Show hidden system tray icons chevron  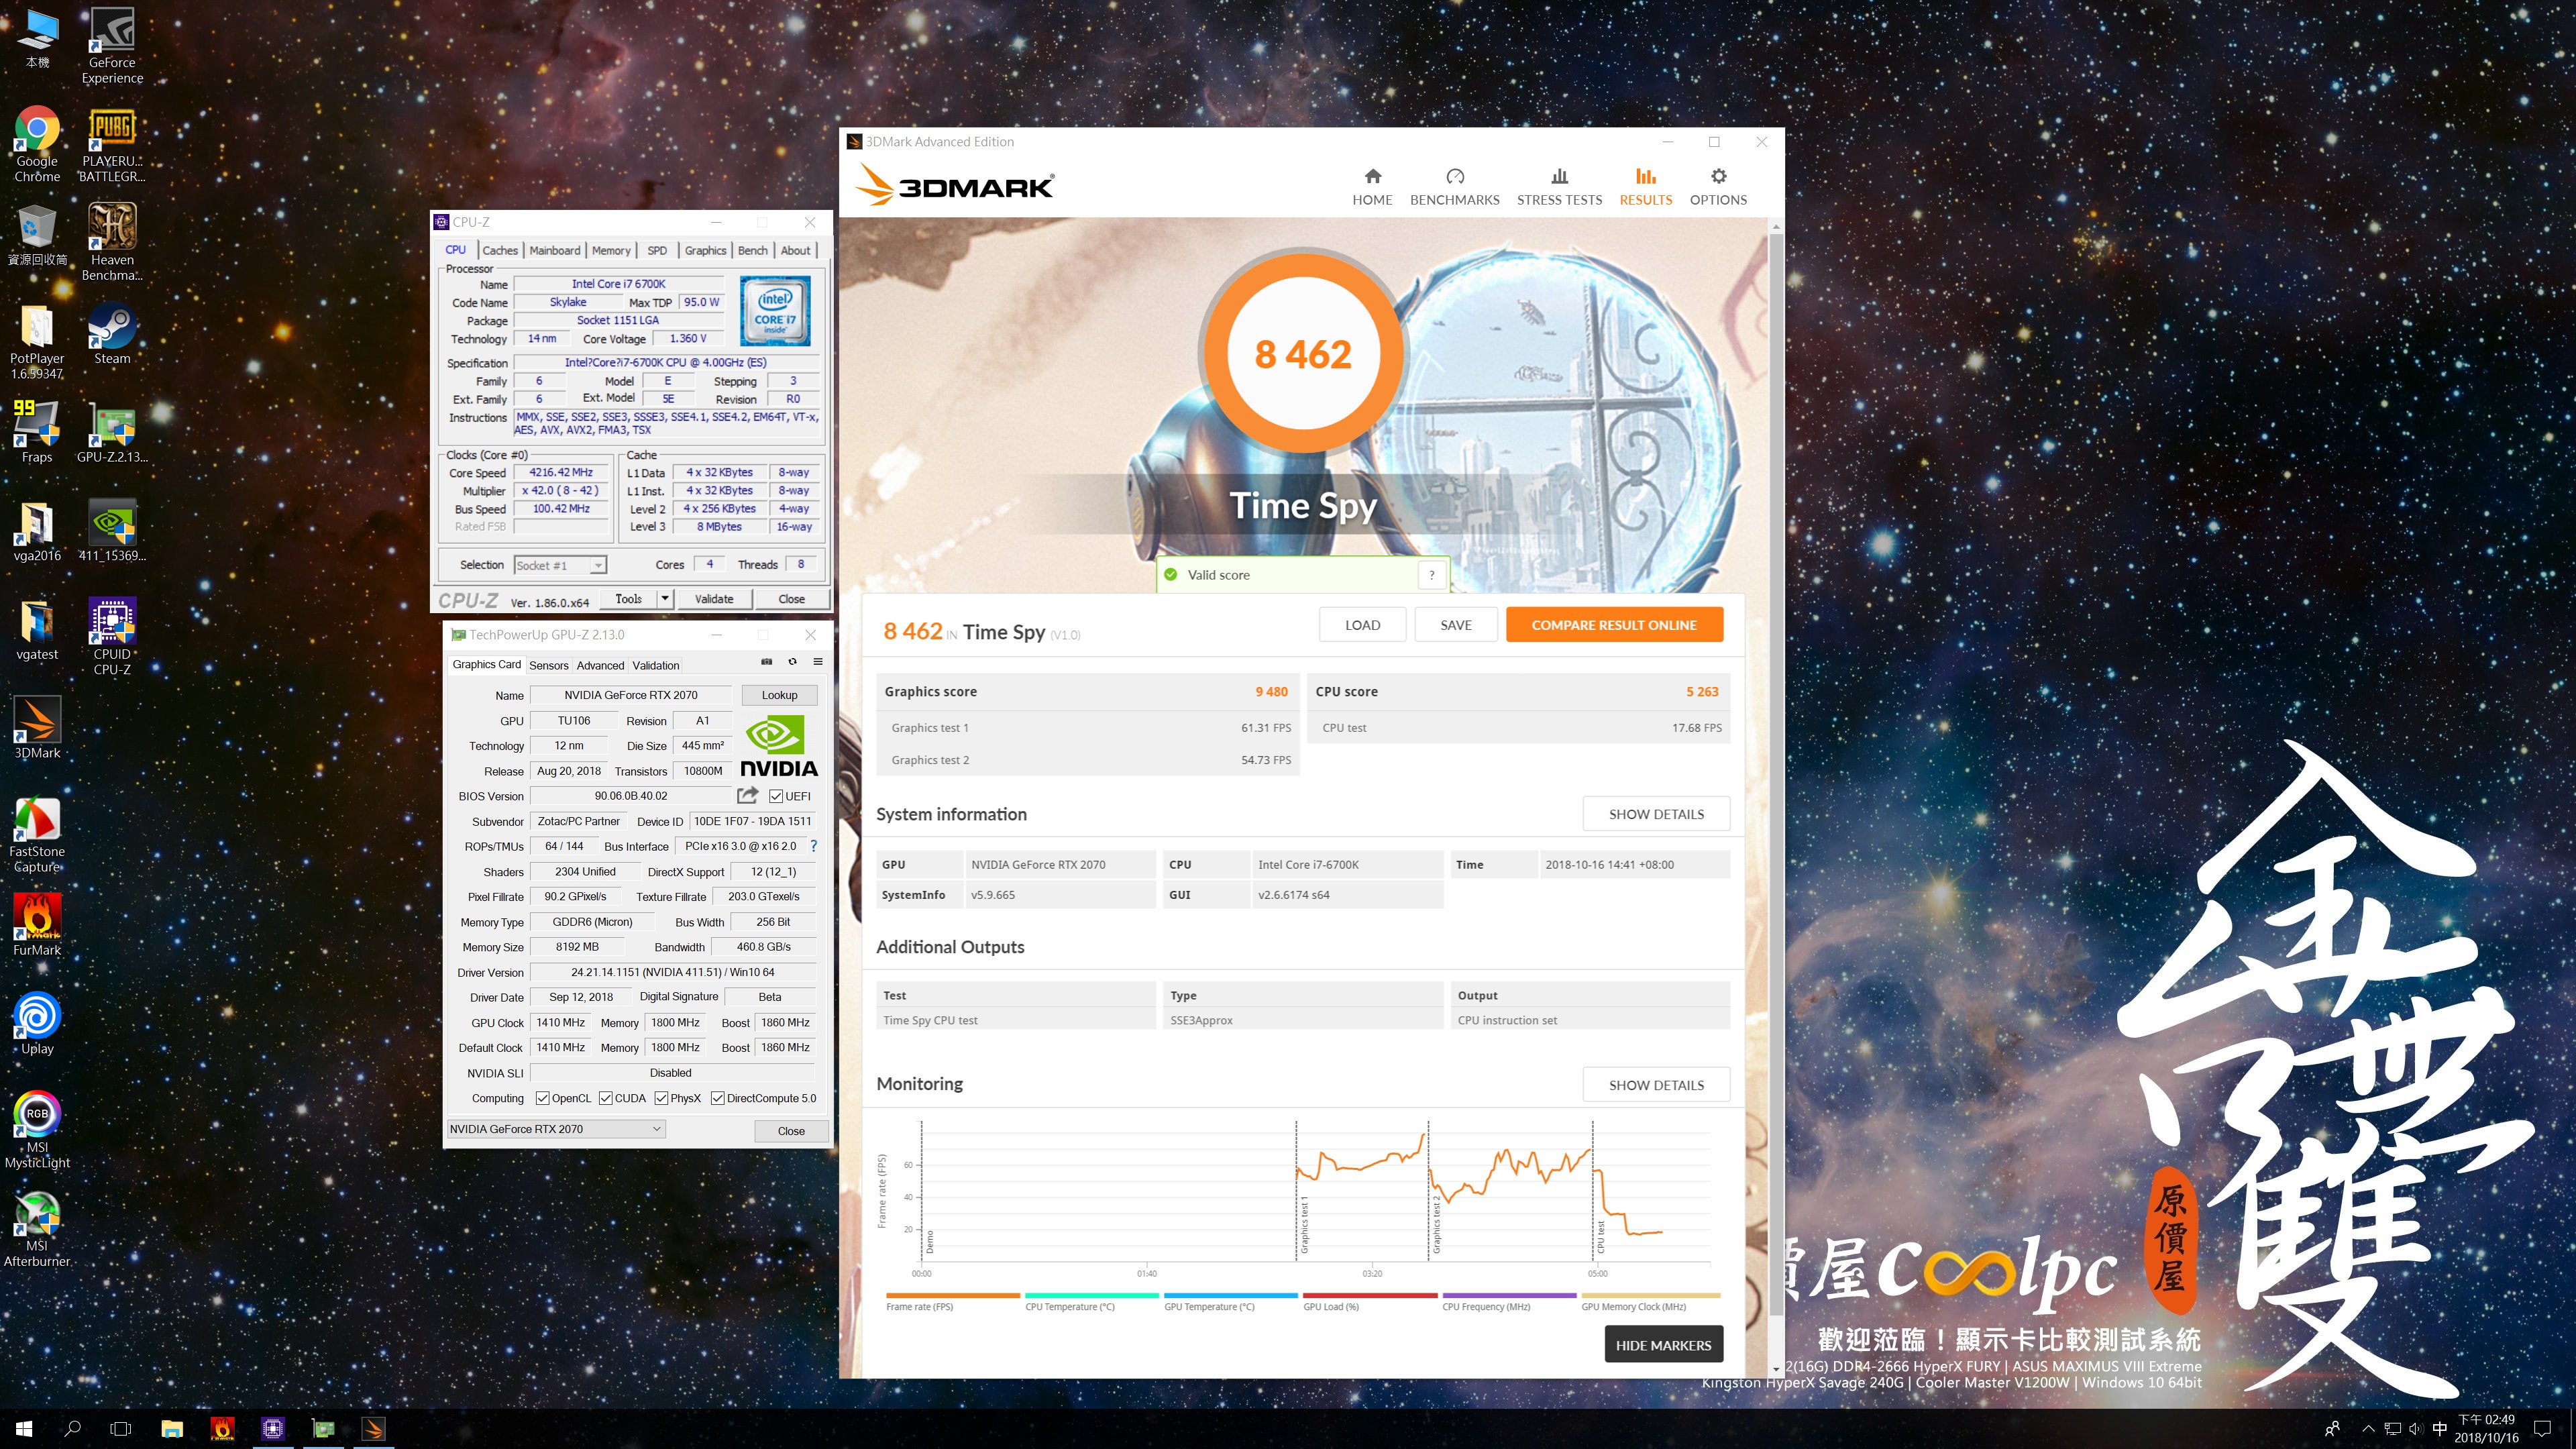[x=2368, y=1429]
